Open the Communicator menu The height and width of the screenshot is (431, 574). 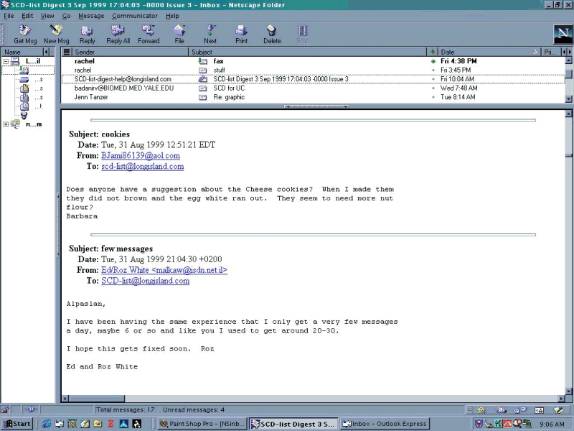tap(133, 15)
